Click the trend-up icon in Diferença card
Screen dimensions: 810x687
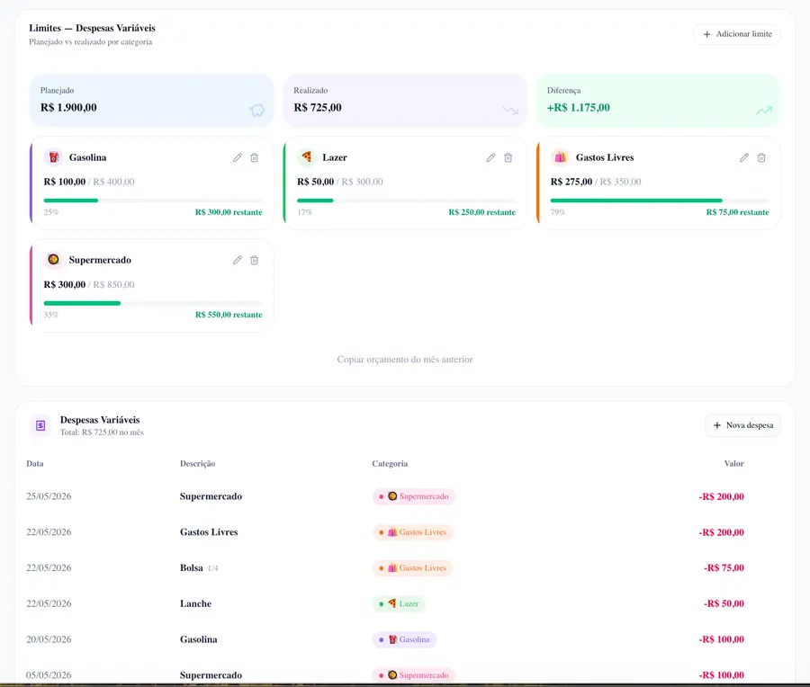[x=763, y=110]
